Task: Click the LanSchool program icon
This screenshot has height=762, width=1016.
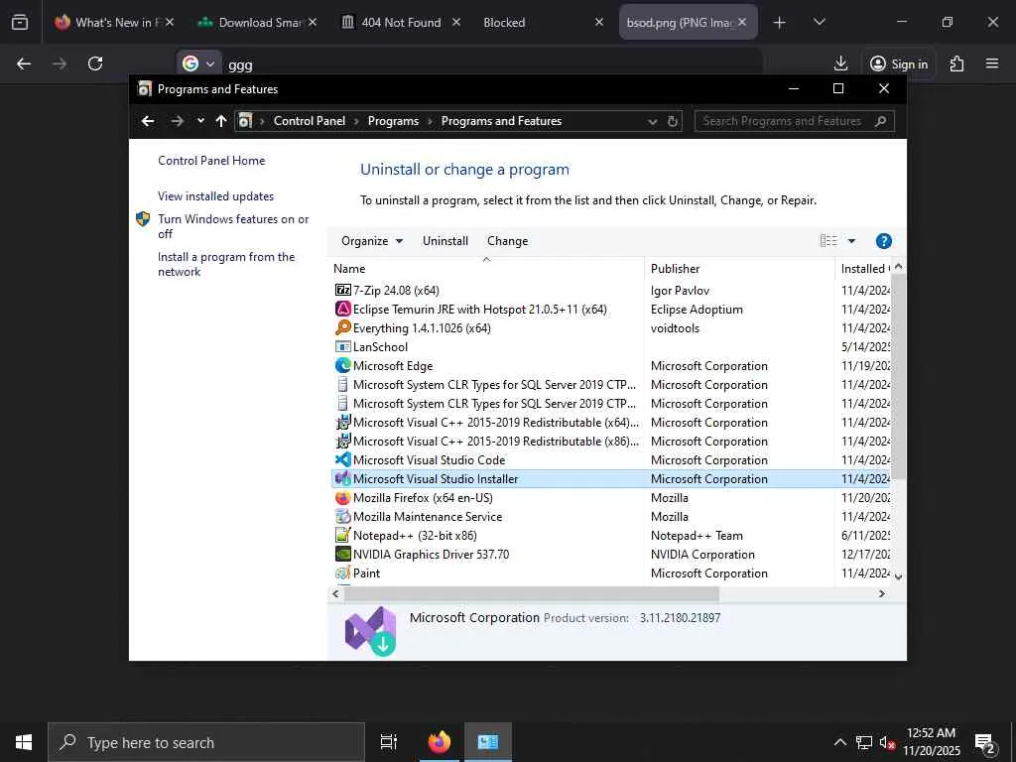Action: [x=342, y=346]
